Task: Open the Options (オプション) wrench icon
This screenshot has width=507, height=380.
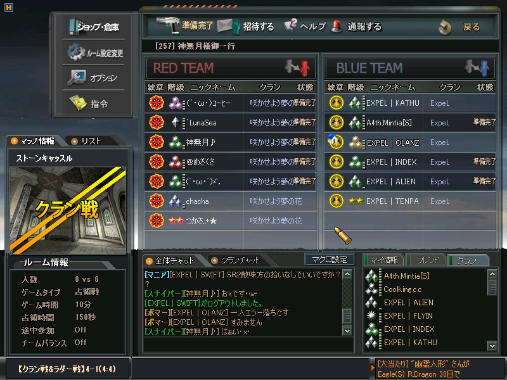Action: (76, 77)
